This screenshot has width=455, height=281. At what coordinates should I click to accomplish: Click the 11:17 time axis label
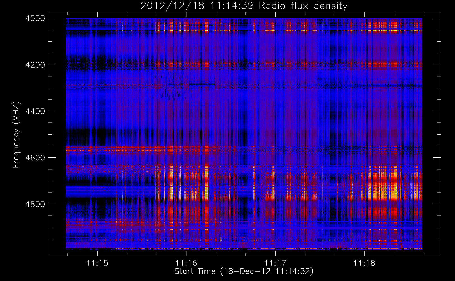(x=275, y=263)
